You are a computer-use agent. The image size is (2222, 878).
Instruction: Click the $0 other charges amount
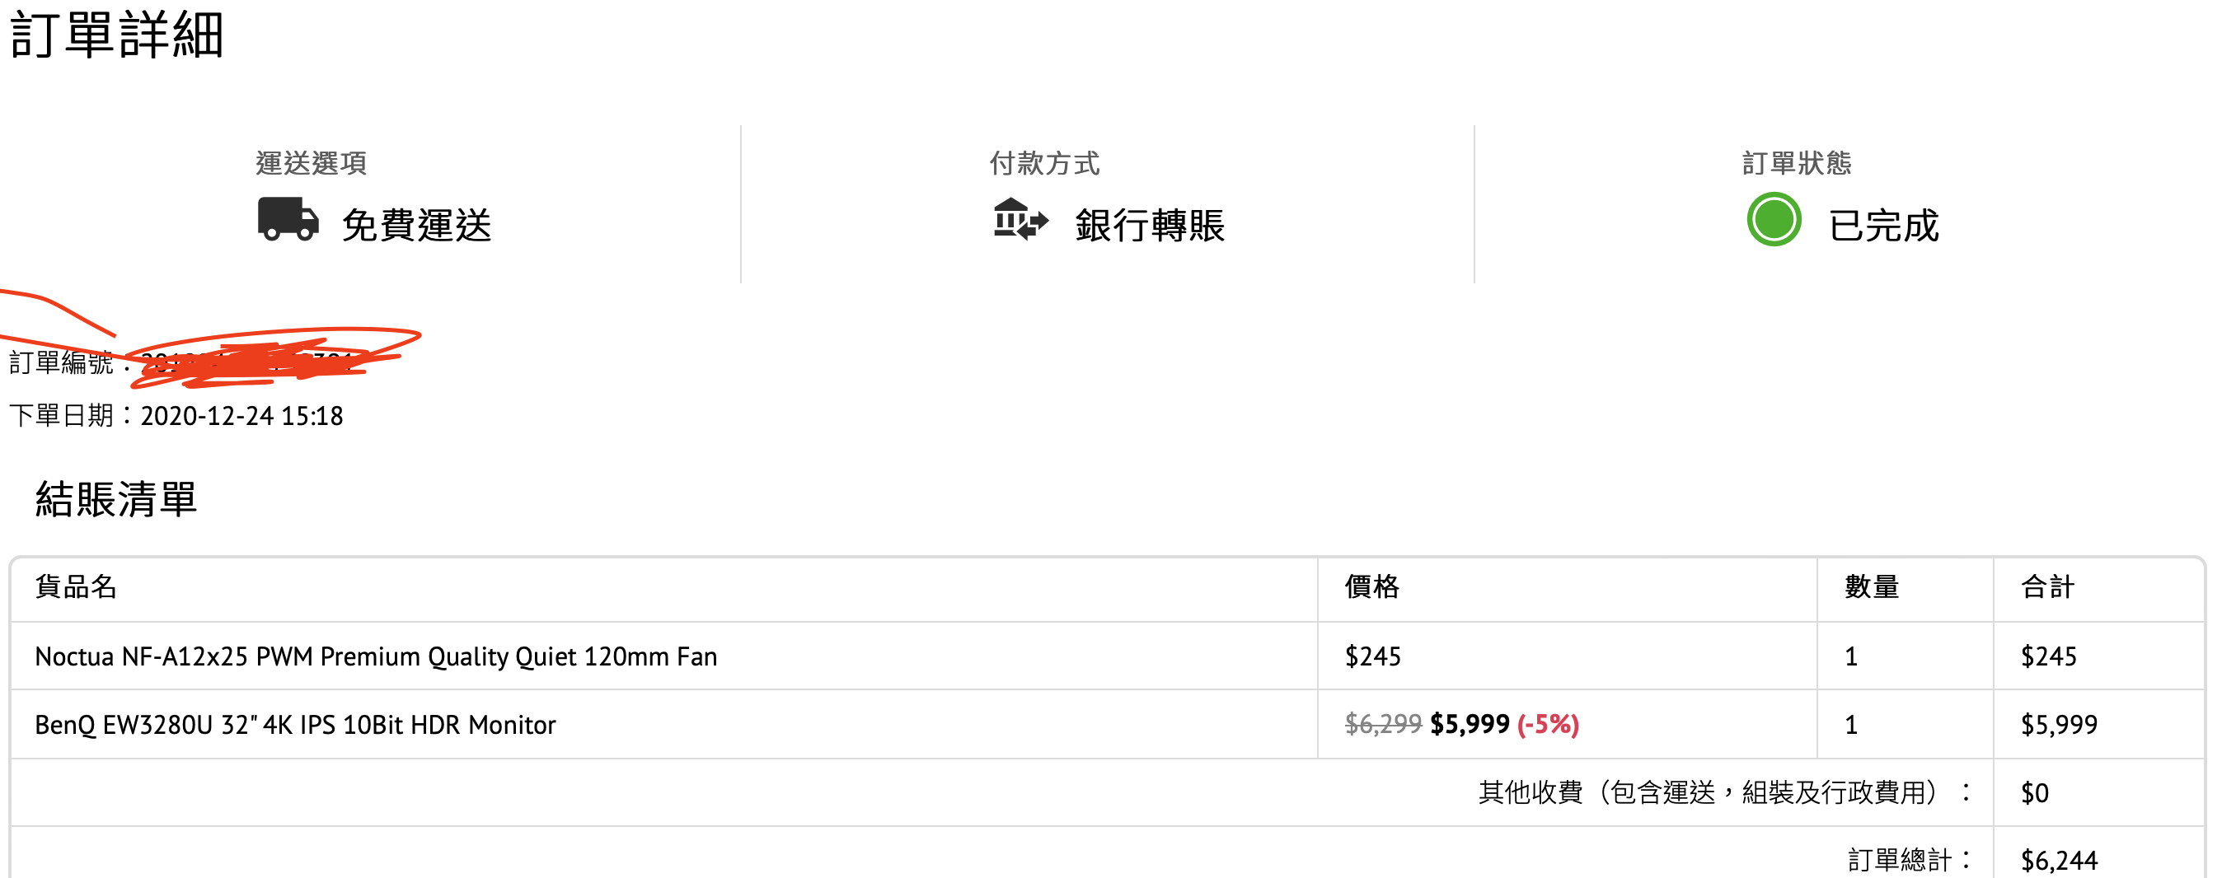pyautogui.click(x=2035, y=792)
